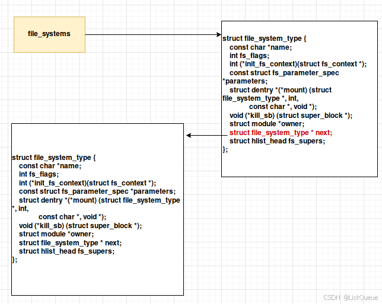This screenshot has height=304, width=382.
Task: Select 'const char *name;' in lower-left struct box
Action: [x=50, y=166]
